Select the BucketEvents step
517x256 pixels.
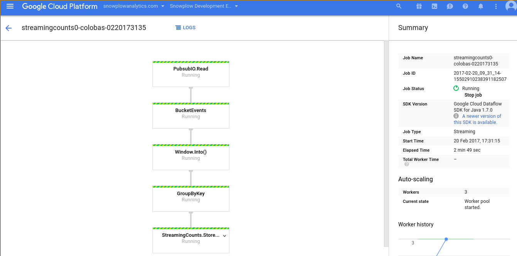pos(191,115)
